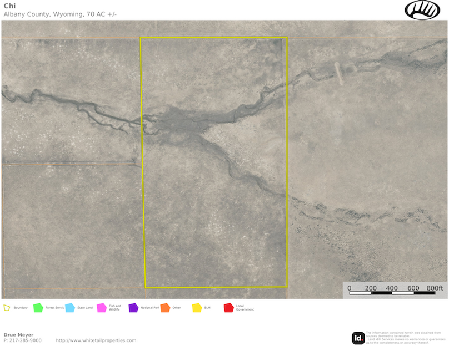Click the pink Fish and Wildlife icon

[x=102, y=308]
